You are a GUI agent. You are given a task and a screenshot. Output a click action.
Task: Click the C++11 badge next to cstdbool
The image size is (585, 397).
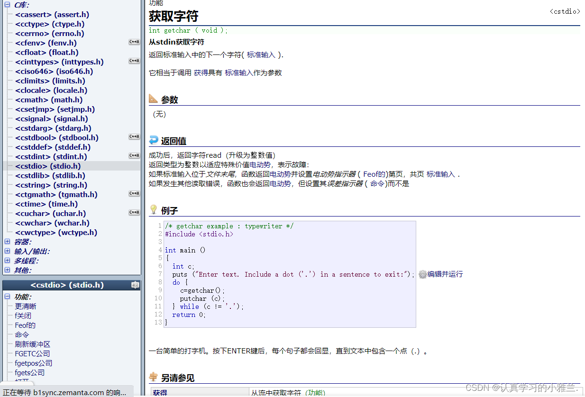click(x=134, y=137)
